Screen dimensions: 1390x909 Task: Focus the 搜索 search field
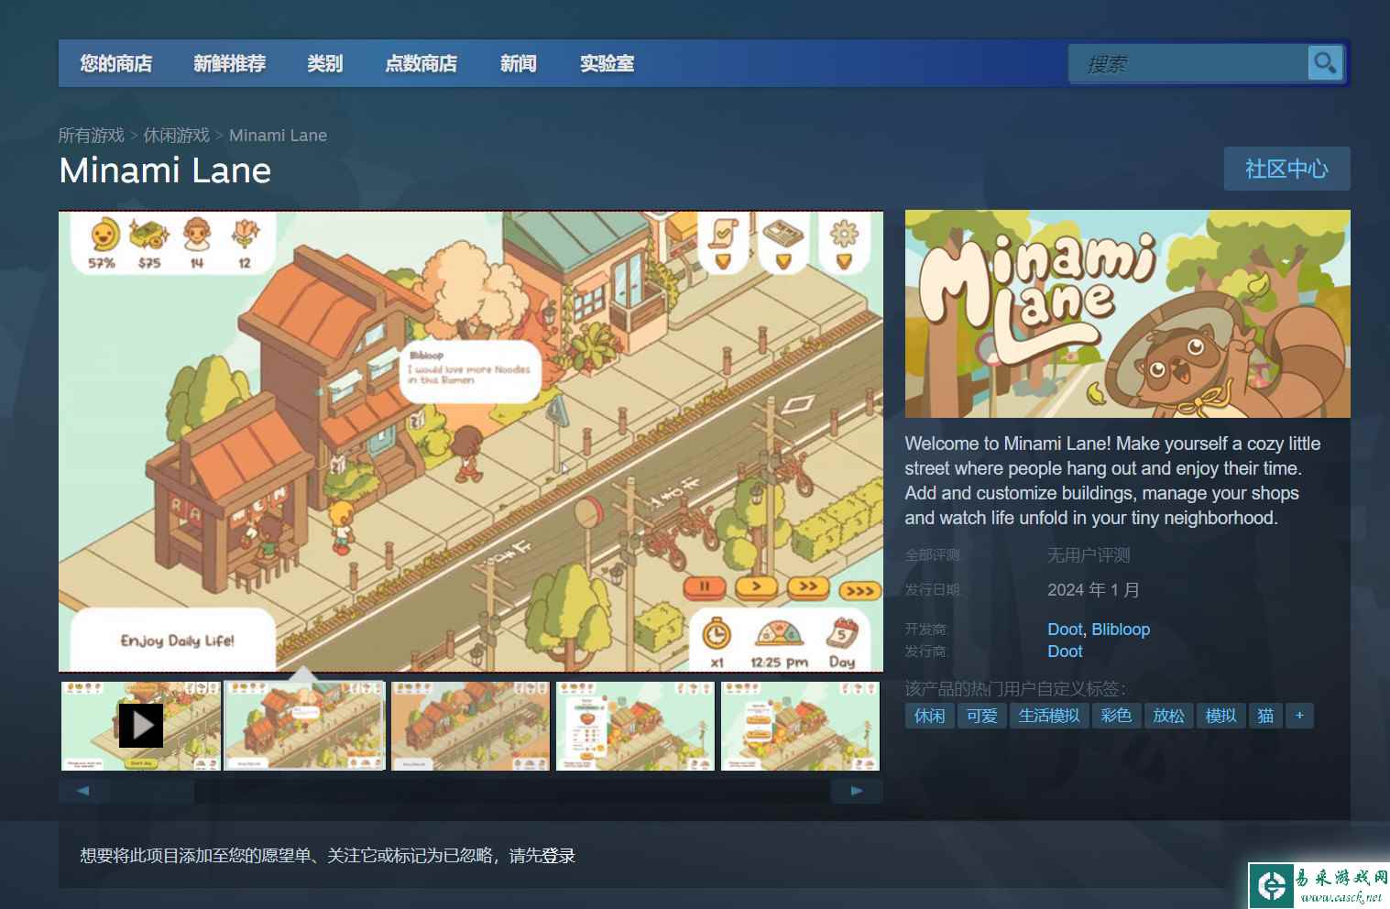coord(1188,63)
